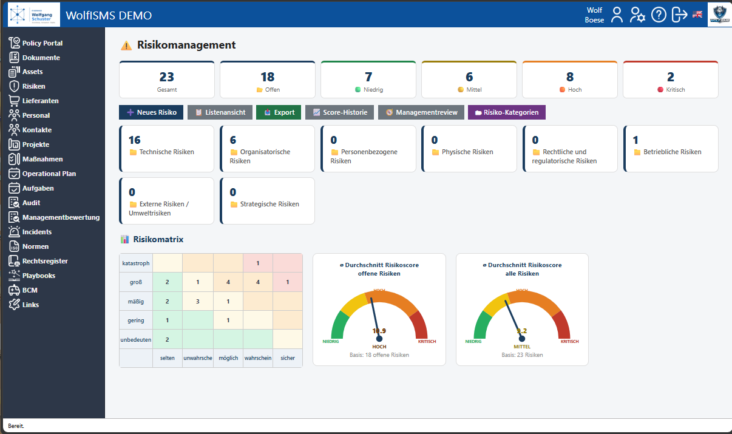Open Score-Historie
The height and width of the screenshot is (434, 732).
[x=339, y=112]
